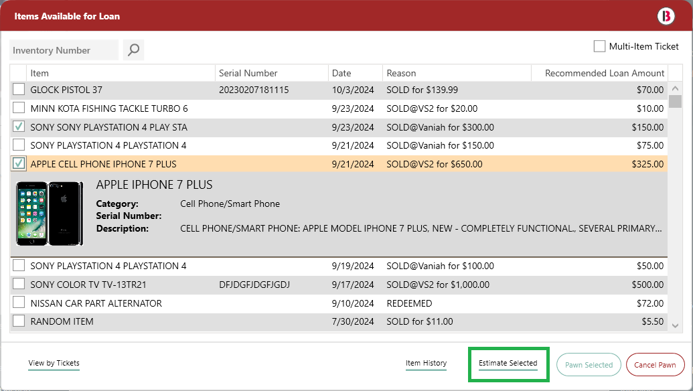Check the SONY COLOR TV TV-13TR21 checkbox
Image resolution: width=693 pixels, height=391 pixels.
pyautogui.click(x=19, y=284)
